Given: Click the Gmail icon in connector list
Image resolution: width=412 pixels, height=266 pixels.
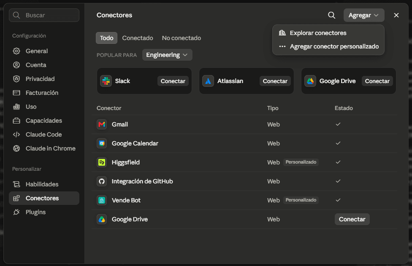Looking at the screenshot, I should pyautogui.click(x=102, y=124).
